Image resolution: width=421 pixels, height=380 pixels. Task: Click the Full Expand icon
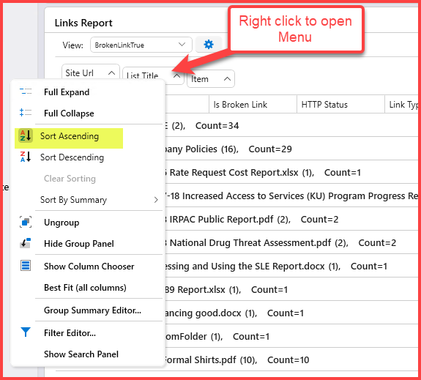(26, 92)
